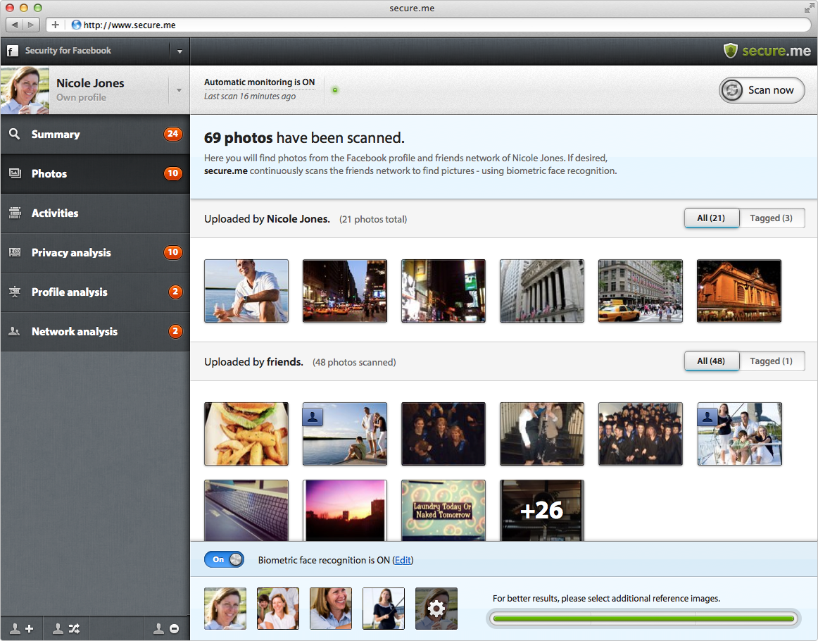The image size is (818, 641).
Task: Click the green monitoring status indicator
Action: 335,89
